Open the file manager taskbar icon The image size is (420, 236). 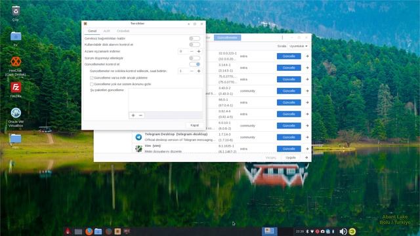[98, 231]
